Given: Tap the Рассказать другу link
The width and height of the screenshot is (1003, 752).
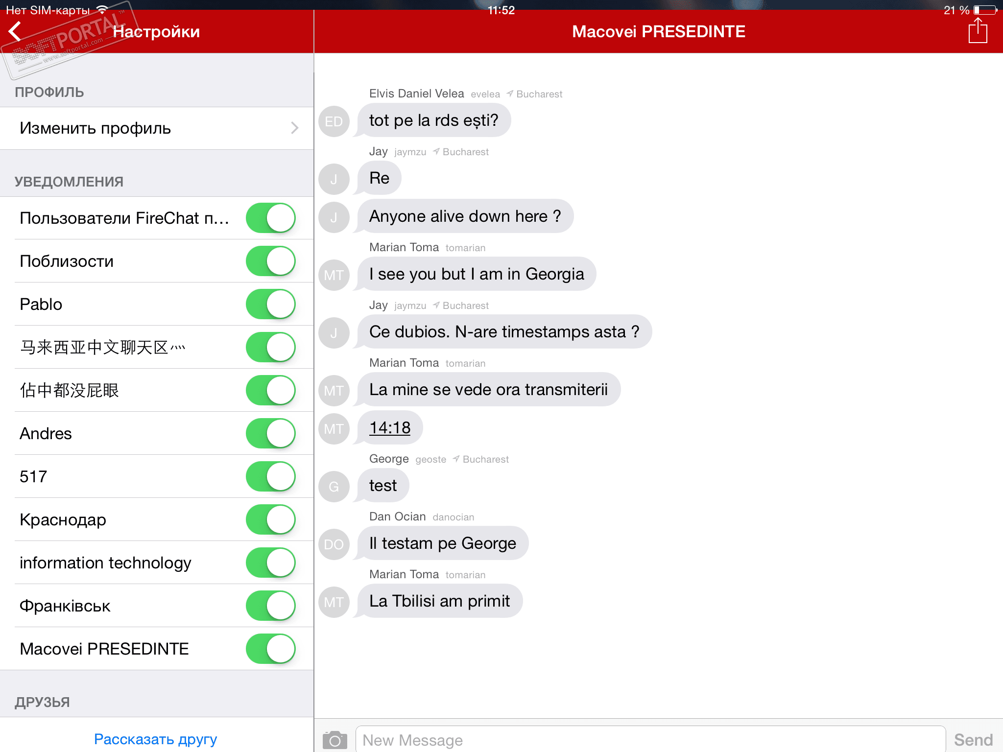Looking at the screenshot, I should coord(155,739).
